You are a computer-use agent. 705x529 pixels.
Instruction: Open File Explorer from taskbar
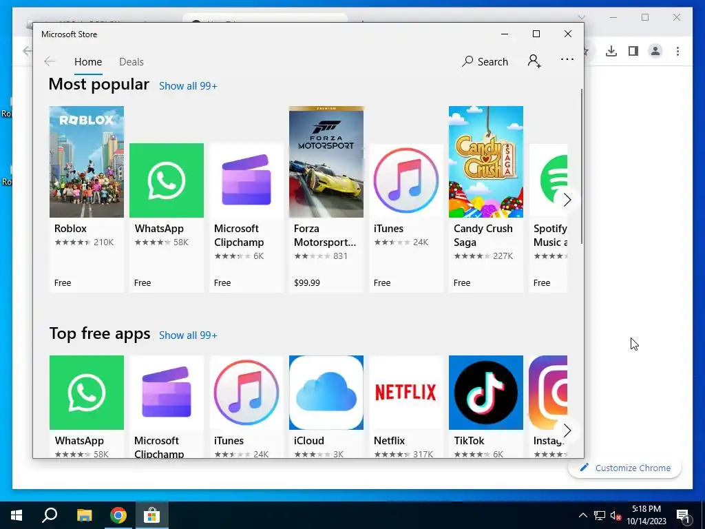point(84,515)
